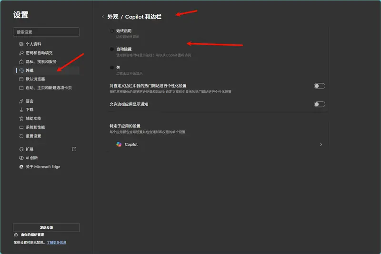Click the colorful Copilot logo
This screenshot has height=254, width=381.
point(119,144)
